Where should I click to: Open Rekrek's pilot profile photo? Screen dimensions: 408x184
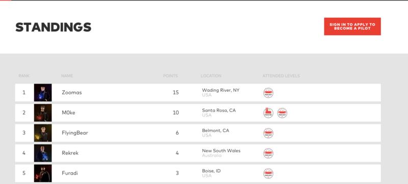tap(43, 153)
